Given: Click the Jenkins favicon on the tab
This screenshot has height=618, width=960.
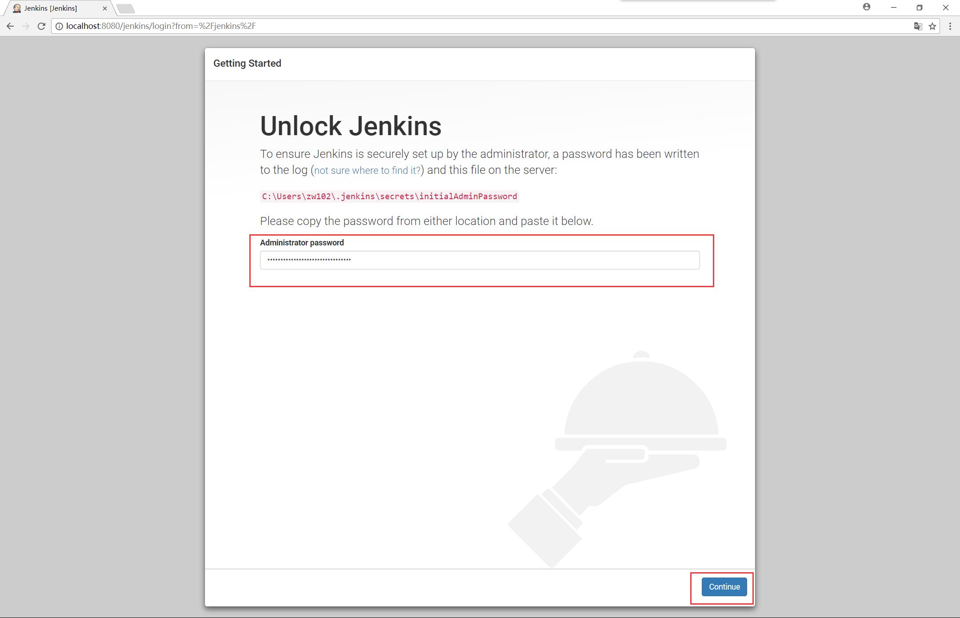Looking at the screenshot, I should click(17, 8).
